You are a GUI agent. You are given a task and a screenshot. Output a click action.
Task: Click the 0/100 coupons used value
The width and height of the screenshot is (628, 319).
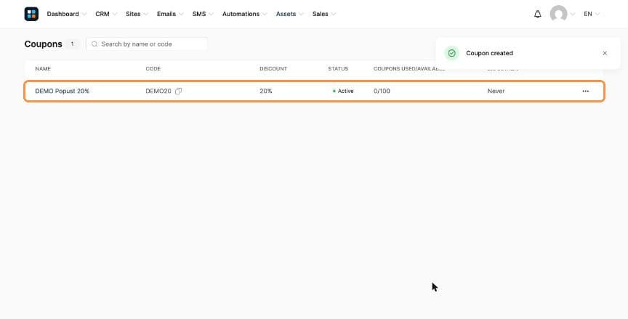pyautogui.click(x=382, y=92)
